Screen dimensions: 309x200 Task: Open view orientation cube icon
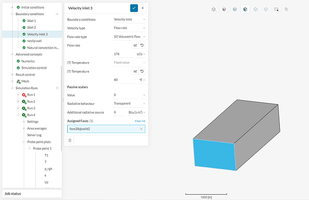click(214, 9)
